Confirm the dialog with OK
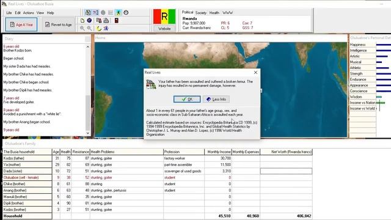The height and width of the screenshot is (220, 391). (x=187, y=99)
